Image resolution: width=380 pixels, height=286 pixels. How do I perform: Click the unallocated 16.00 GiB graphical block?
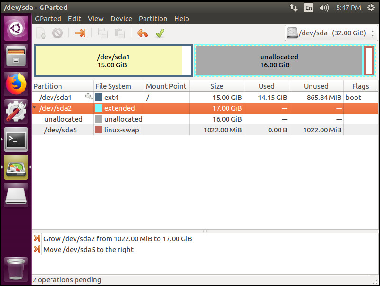point(279,61)
